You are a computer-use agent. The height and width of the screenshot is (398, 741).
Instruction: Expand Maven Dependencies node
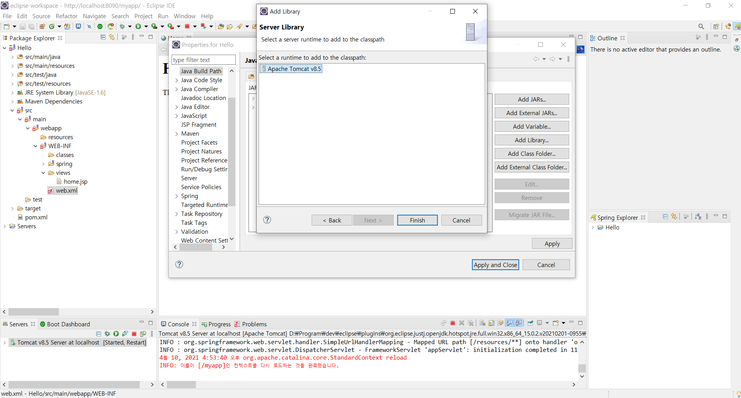(x=12, y=102)
